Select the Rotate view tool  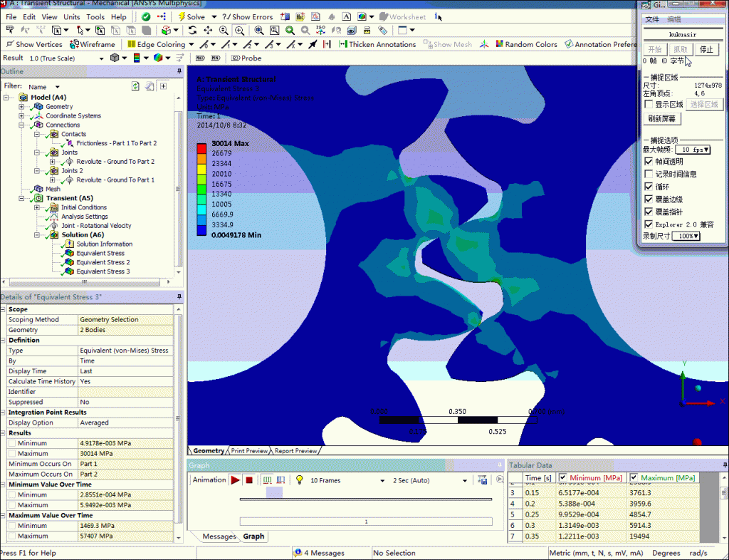tap(192, 31)
